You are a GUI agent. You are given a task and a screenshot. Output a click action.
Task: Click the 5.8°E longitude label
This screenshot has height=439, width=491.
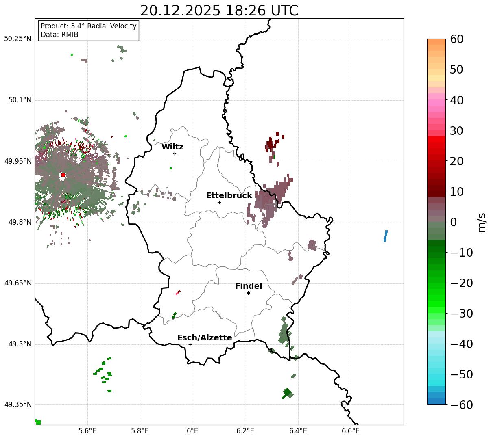140,431
